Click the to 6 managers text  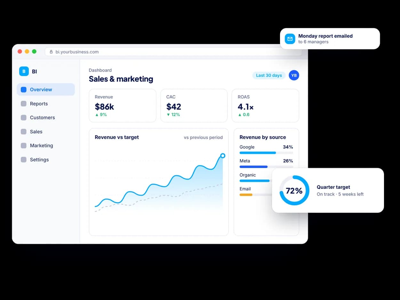(313, 42)
